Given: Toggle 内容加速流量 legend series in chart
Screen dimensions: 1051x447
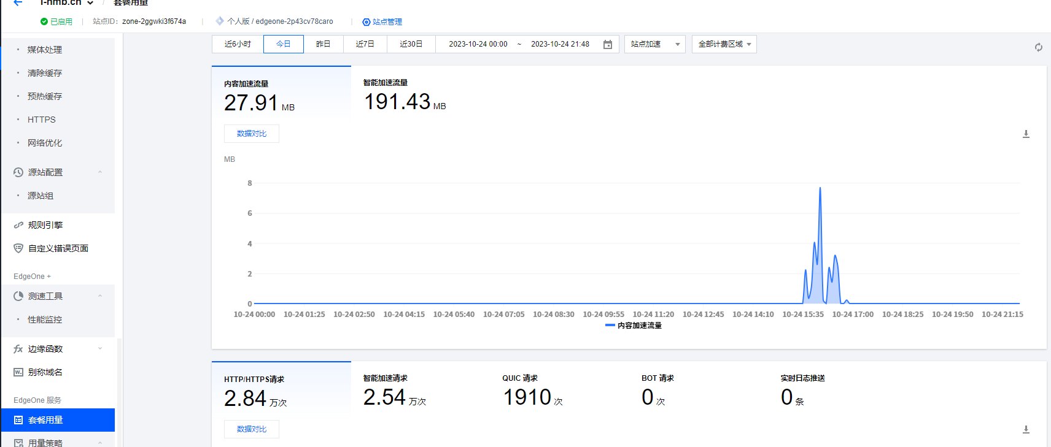Looking at the screenshot, I should point(634,326).
